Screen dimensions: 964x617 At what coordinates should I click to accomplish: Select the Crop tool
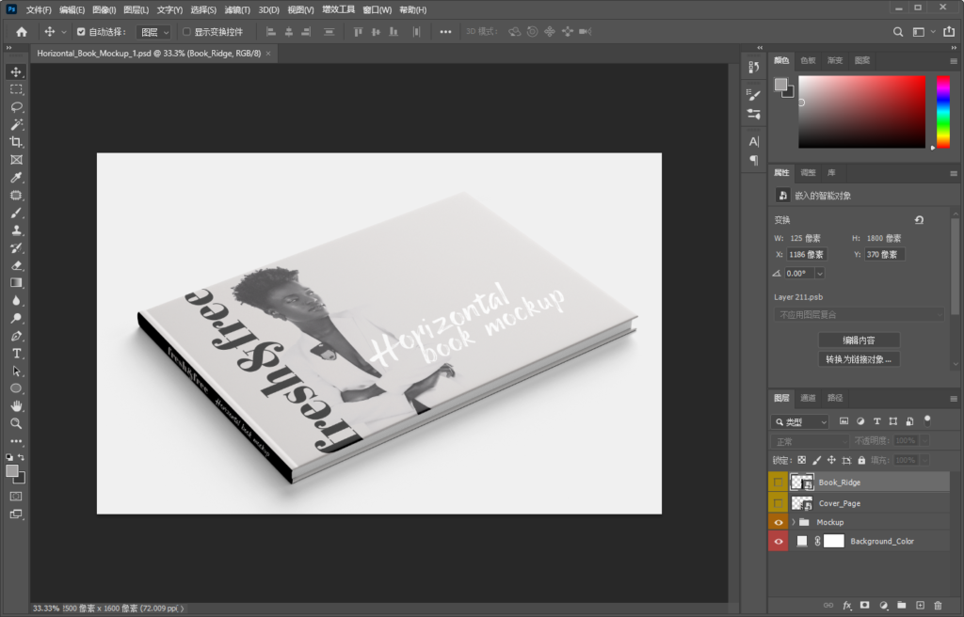click(x=16, y=142)
